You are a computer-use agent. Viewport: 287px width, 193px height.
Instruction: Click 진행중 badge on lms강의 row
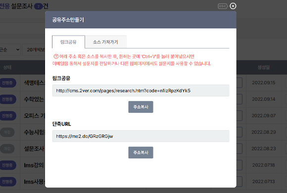(x=7, y=165)
